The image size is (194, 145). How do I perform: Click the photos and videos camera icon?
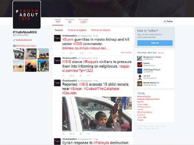pyautogui.click(x=14, y=46)
